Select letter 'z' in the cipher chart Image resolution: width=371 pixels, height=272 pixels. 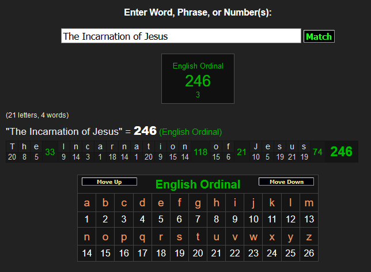309,237
